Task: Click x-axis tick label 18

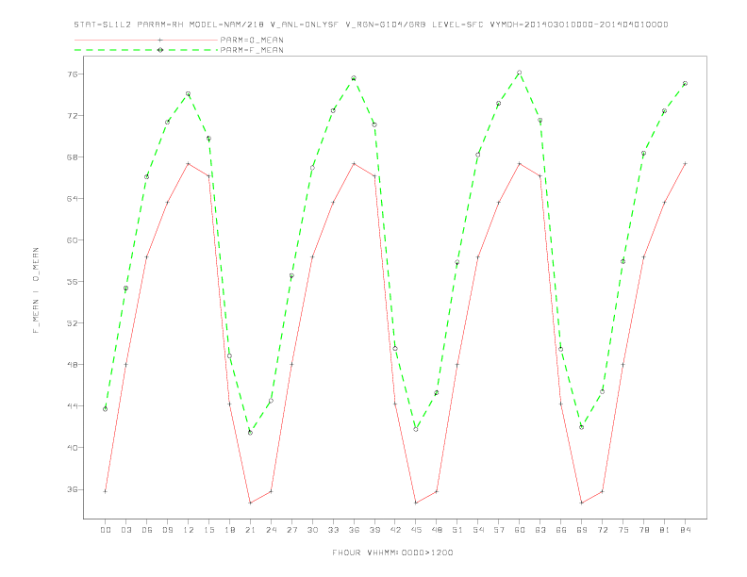Action: tap(229, 530)
